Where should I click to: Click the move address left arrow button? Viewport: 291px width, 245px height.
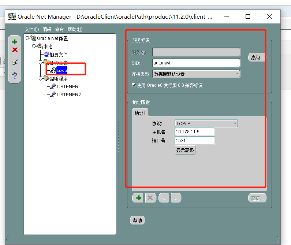tap(164, 198)
